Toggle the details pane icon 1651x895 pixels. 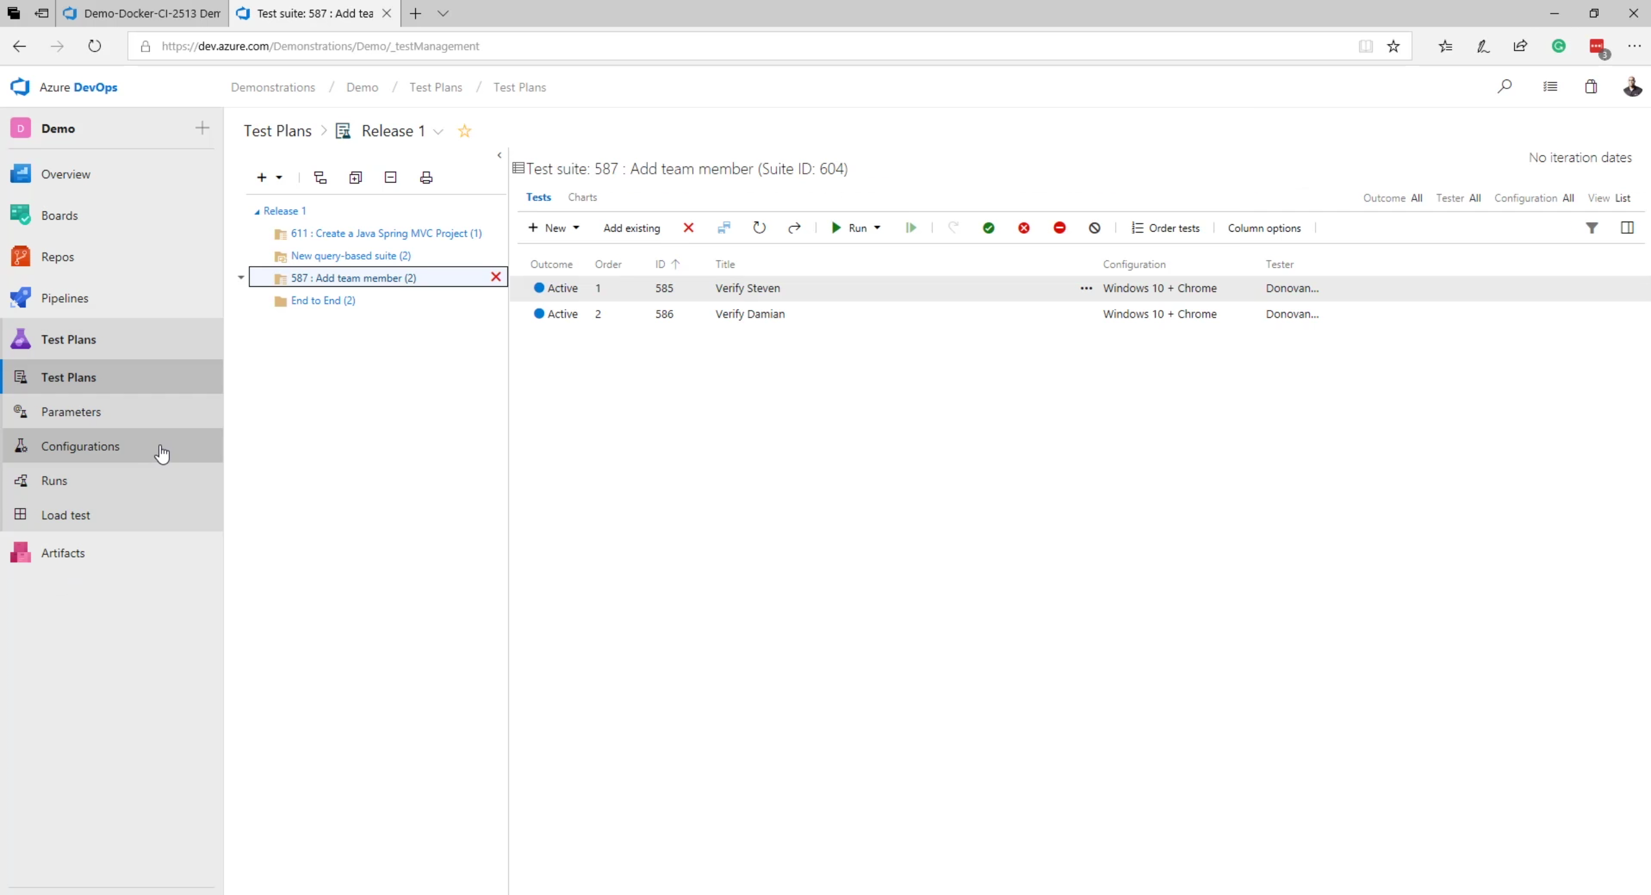pyautogui.click(x=1628, y=228)
